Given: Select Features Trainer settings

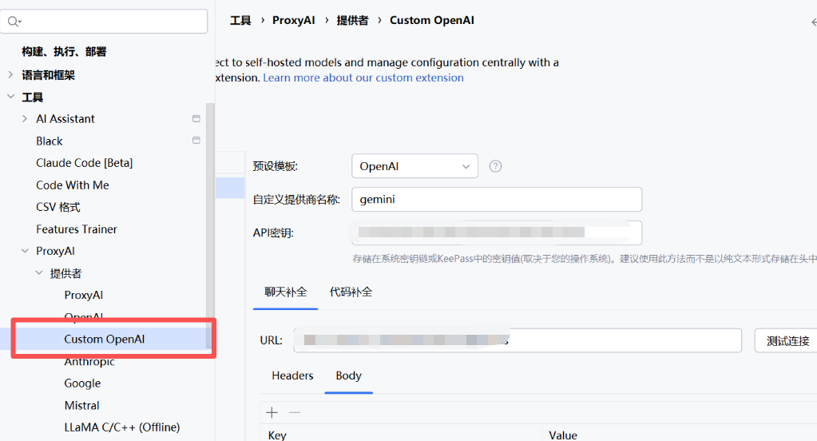Looking at the screenshot, I should pyautogui.click(x=77, y=229).
